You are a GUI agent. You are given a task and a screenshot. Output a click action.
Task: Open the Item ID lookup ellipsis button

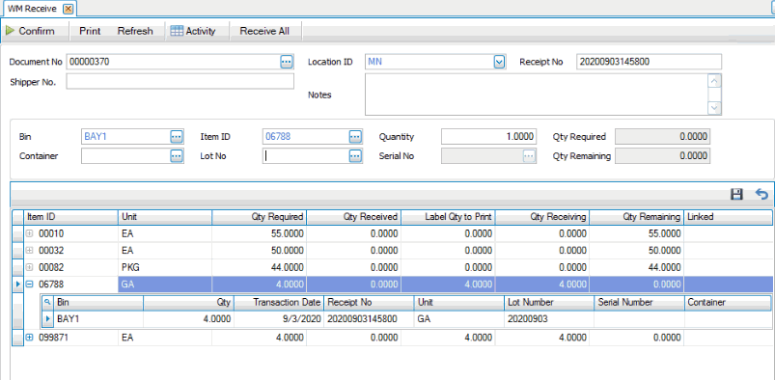click(x=355, y=136)
